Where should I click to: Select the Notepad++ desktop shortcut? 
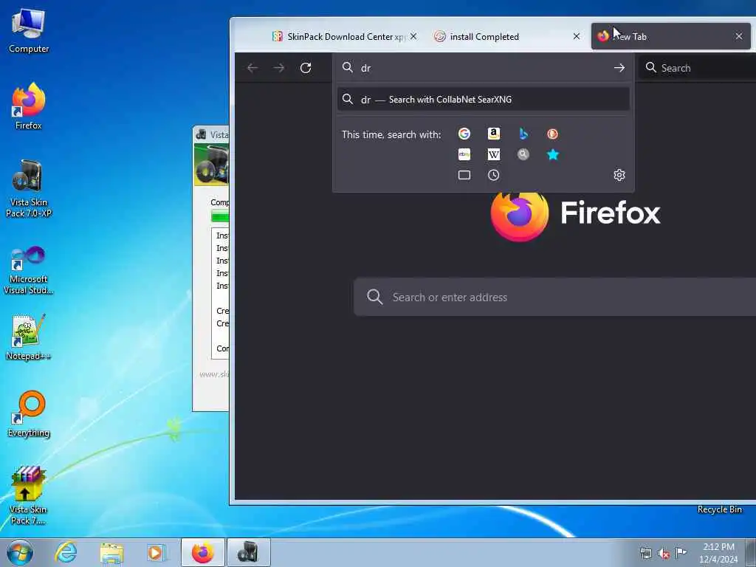click(29, 337)
